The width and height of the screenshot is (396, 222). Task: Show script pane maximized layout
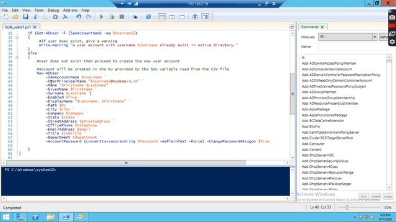point(182,17)
